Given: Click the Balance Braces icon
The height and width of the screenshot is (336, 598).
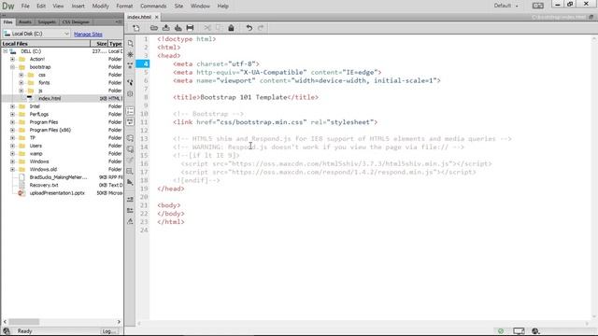Looking at the screenshot, I should [131, 93].
